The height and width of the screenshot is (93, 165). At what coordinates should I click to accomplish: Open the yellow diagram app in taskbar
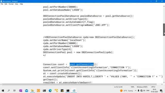[x=56, y=91]
